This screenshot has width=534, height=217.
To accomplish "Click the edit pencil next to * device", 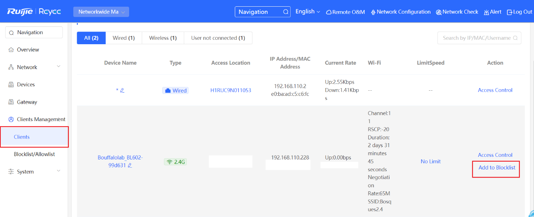I will [122, 90].
